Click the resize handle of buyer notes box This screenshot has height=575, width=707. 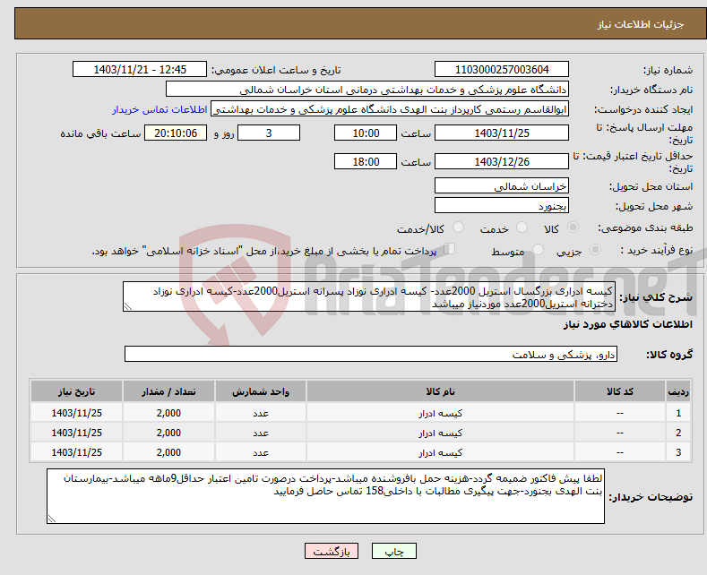[x=52, y=519]
